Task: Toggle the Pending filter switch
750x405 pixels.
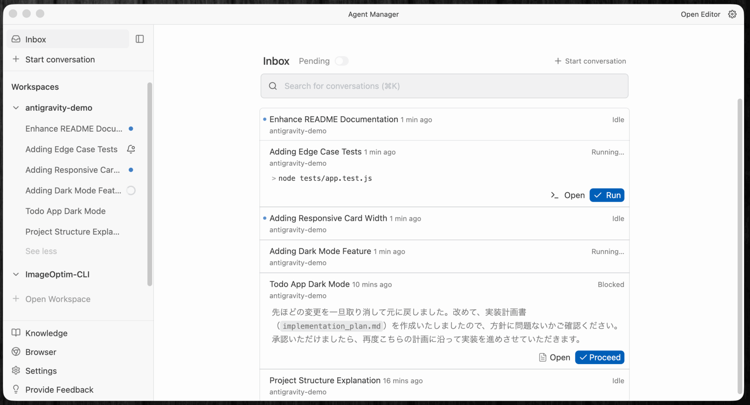Action: pos(341,61)
